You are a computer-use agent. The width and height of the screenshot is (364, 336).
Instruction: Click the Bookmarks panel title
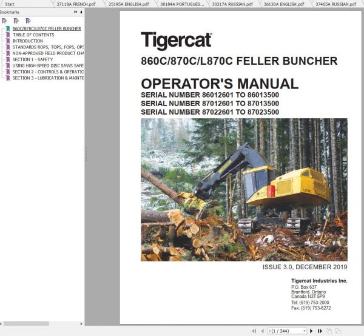click(10, 12)
